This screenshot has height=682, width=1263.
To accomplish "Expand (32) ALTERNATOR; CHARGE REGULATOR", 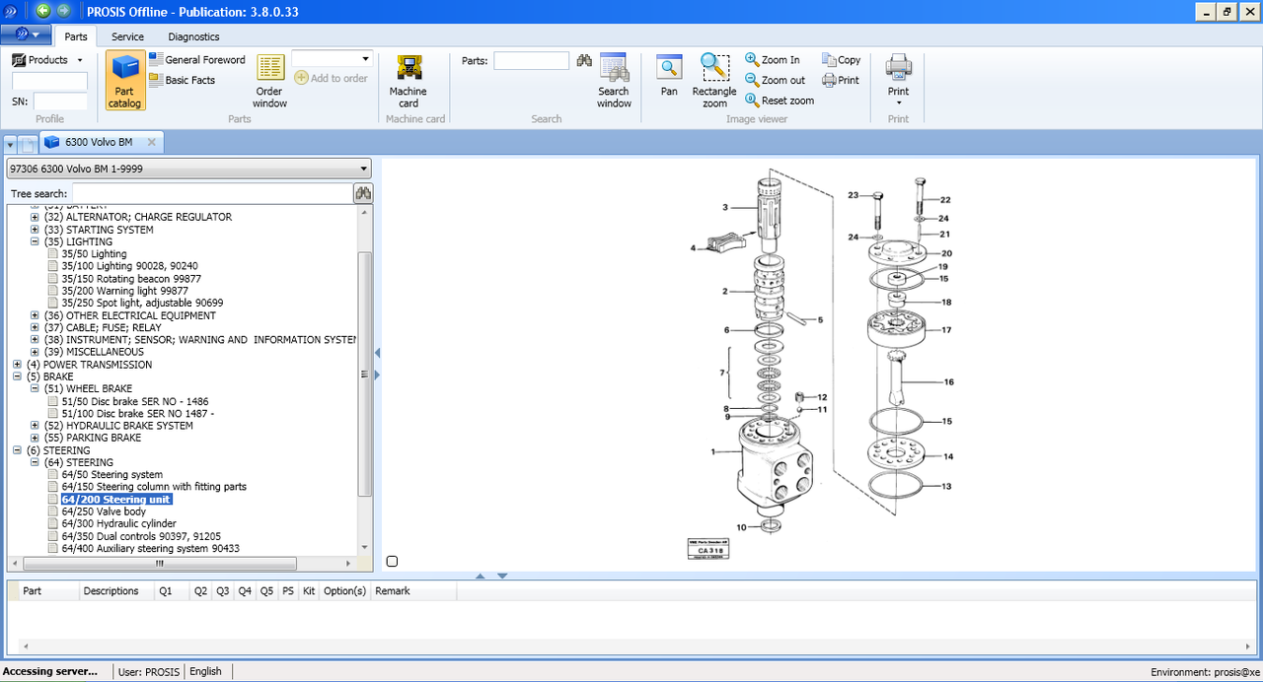I will point(36,217).
